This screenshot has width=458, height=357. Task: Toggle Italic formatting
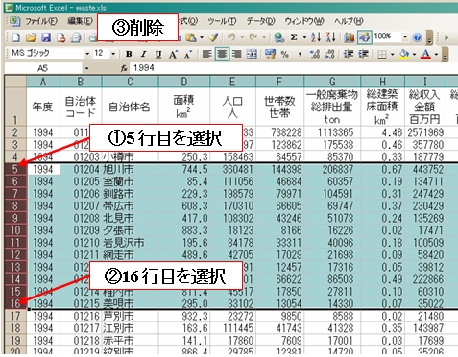click(144, 54)
